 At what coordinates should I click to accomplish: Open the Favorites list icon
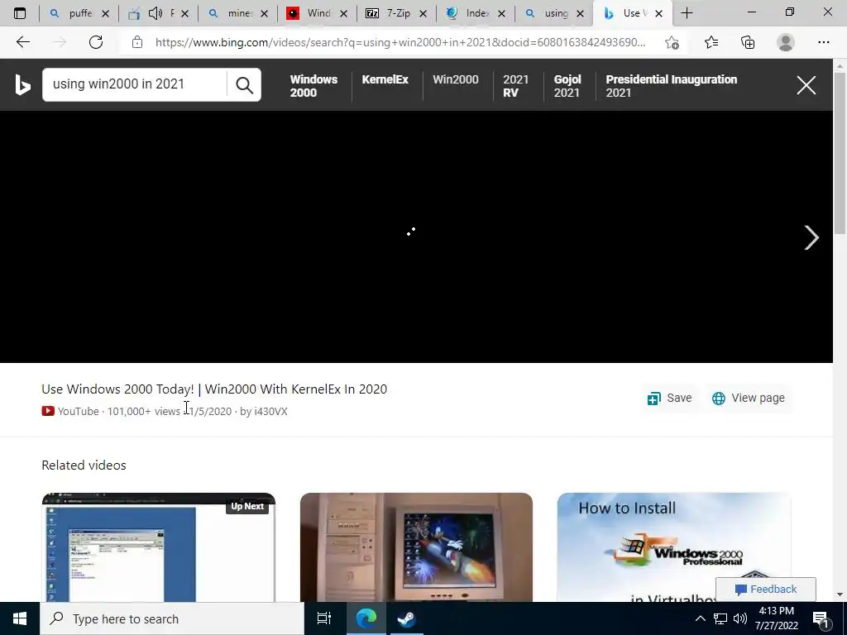click(x=711, y=42)
